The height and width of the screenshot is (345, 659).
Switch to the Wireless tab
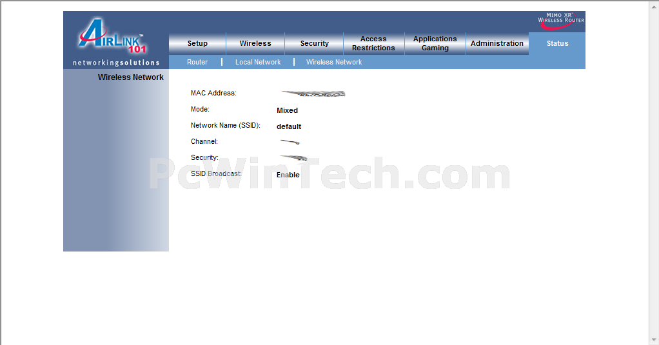tap(255, 43)
